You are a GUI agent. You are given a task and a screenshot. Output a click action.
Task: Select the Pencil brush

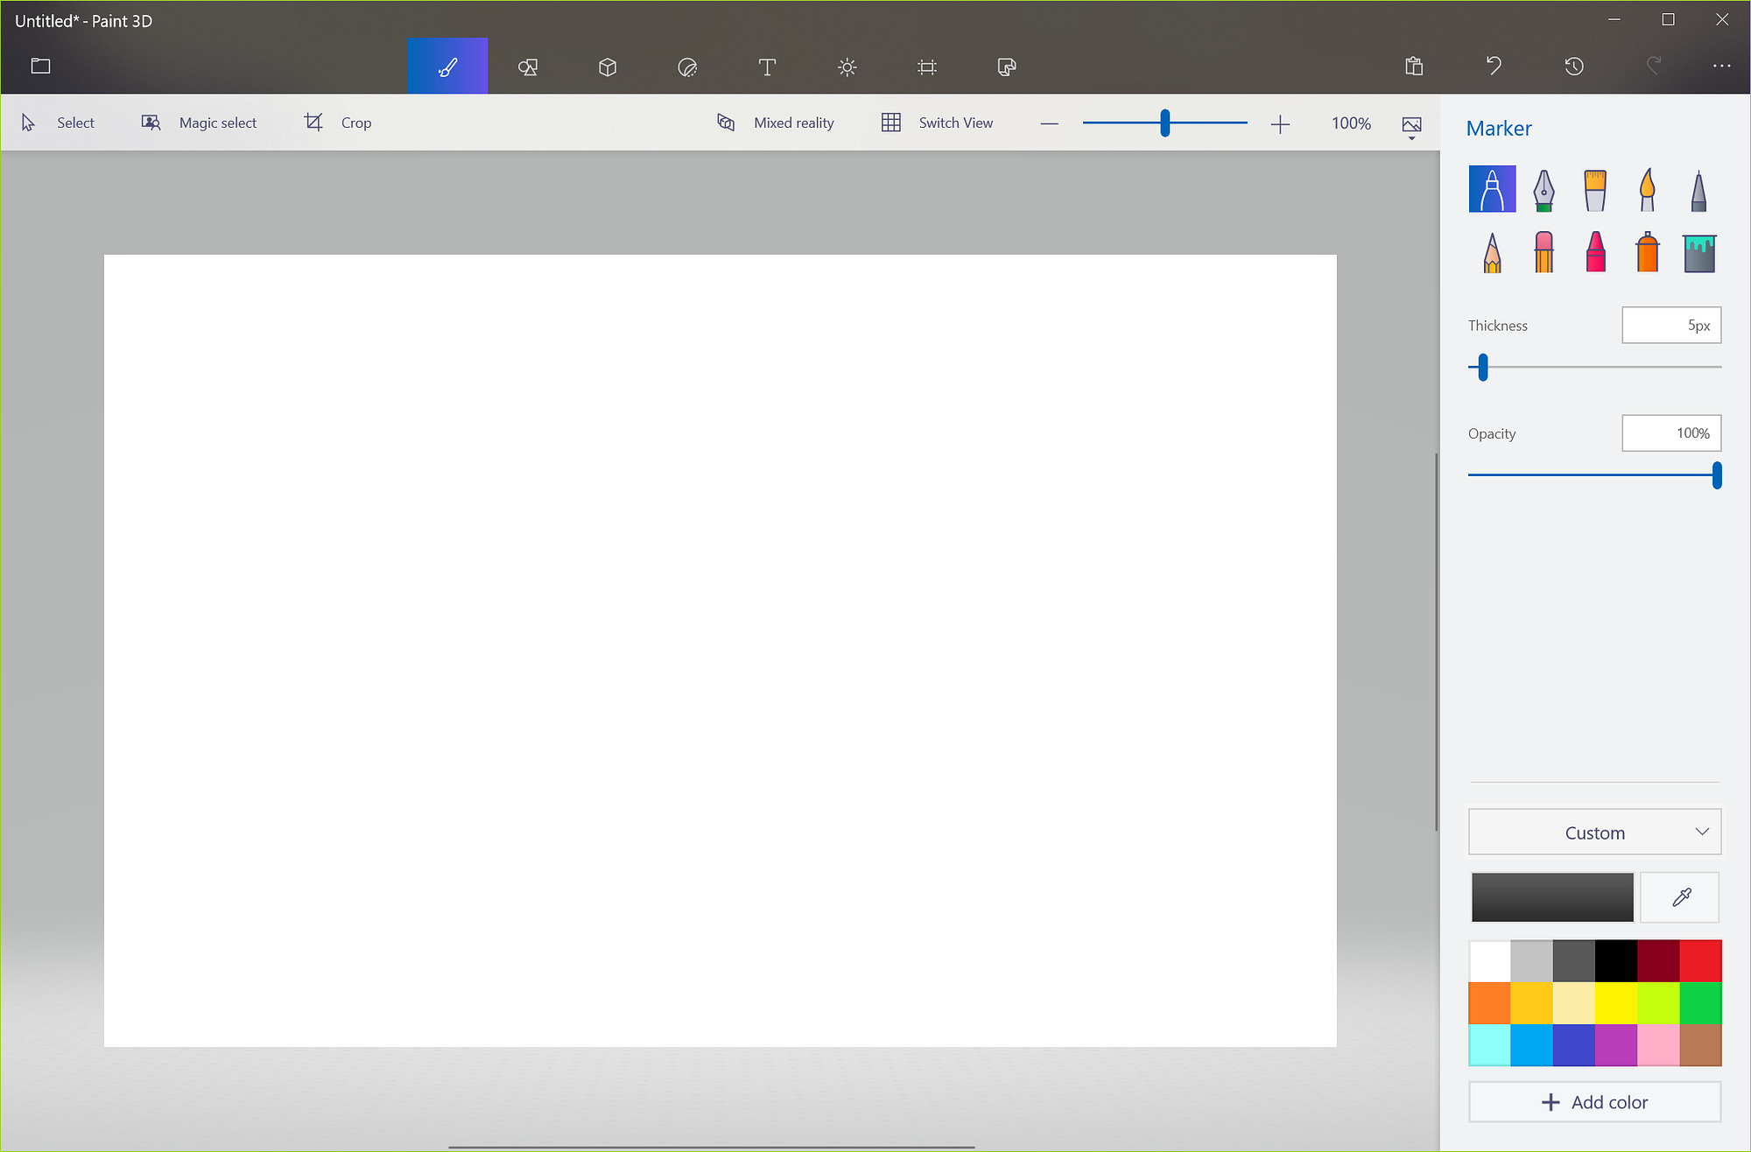pyautogui.click(x=1493, y=252)
